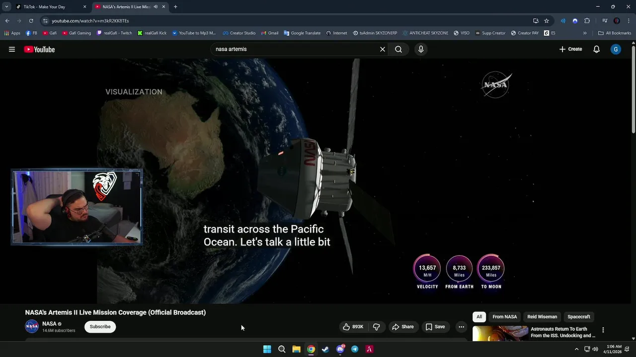Go back in browser history
The width and height of the screenshot is (636, 357).
tap(7, 21)
